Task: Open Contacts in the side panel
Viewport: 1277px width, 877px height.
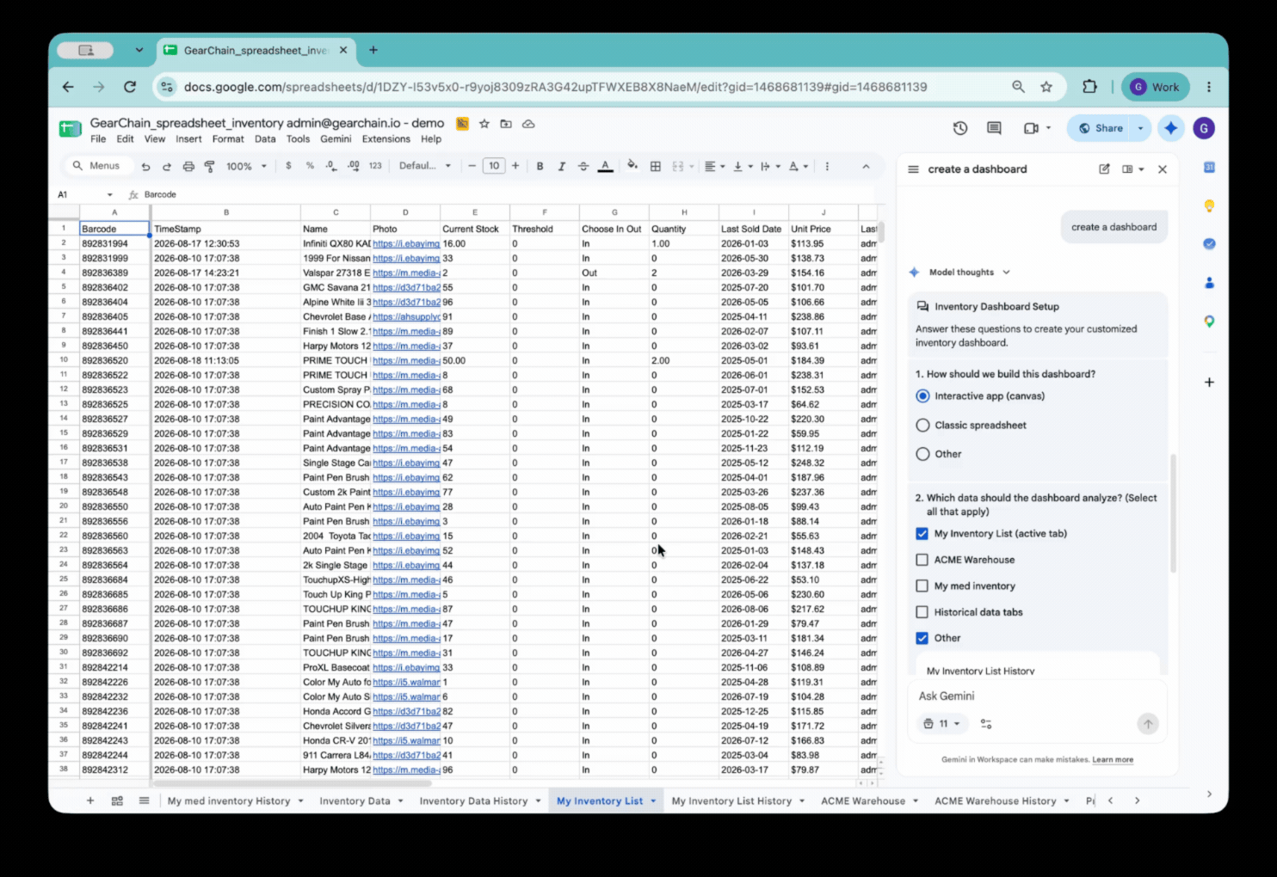Action: [1209, 283]
